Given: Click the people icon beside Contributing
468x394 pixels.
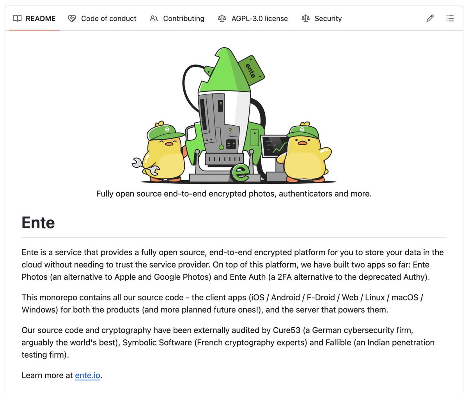Looking at the screenshot, I should pyautogui.click(x=154, y=18).
